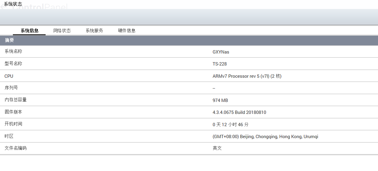Screen dimensions: 378x171
Task: Click the 系统名称 row label
Action: [13, 51]
